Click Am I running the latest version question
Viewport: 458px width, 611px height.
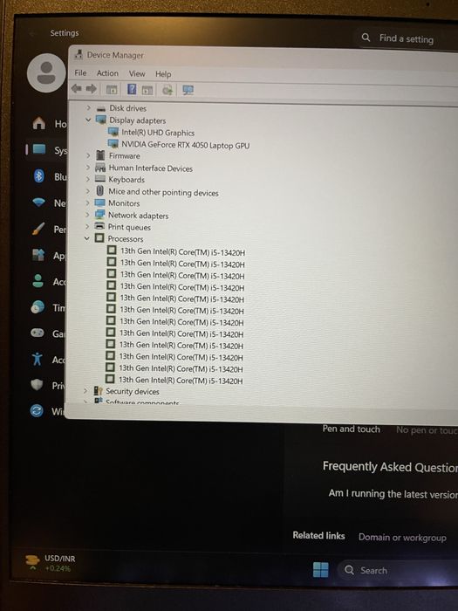click(x=393, y=494)
